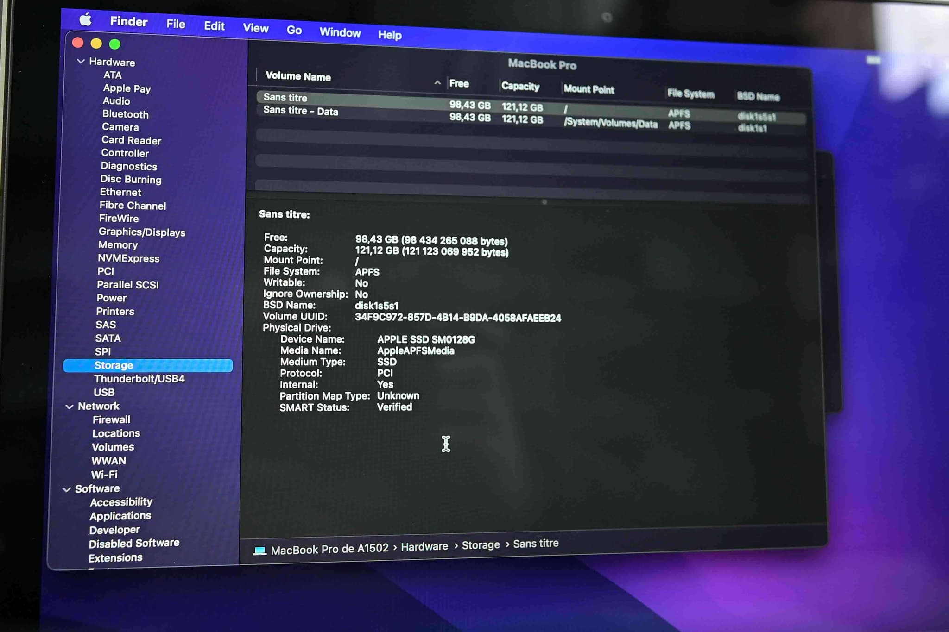
Task: Select Memory in the sidebar
Action: click(x=118, y=245)
